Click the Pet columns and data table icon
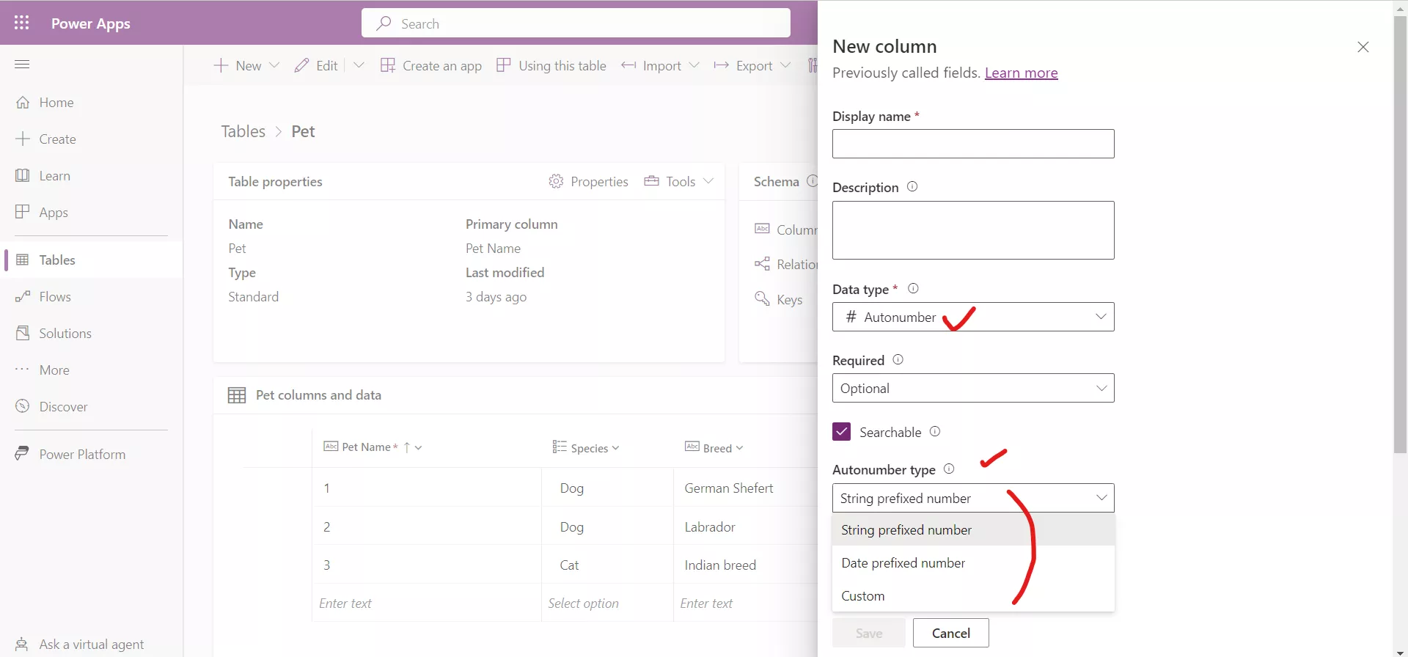1408x657 pixels. tap(237, 395)
